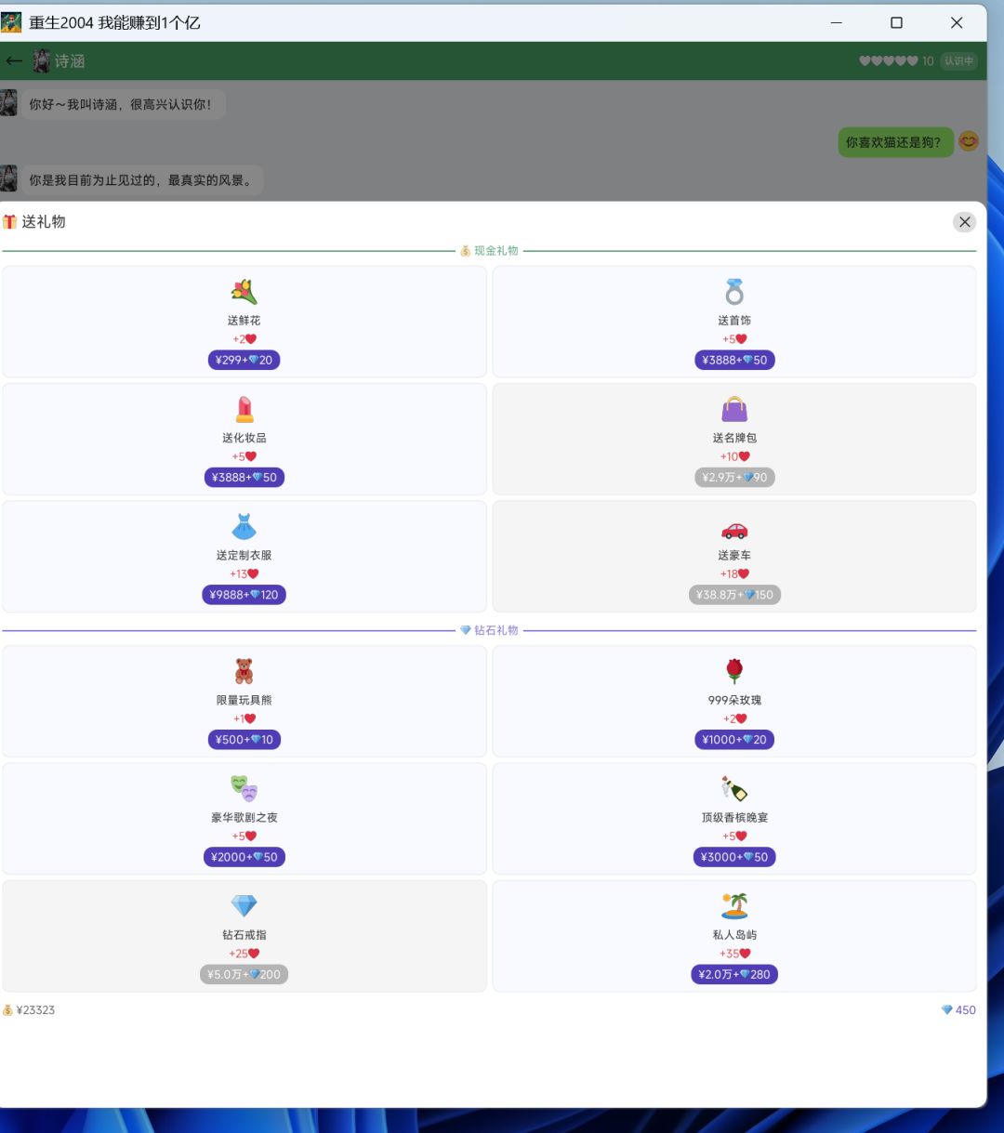This screenshot has height=1133, width=1004.
Task: Click the ¥38.8万+150 luxury car button
Action: point(734,594)
